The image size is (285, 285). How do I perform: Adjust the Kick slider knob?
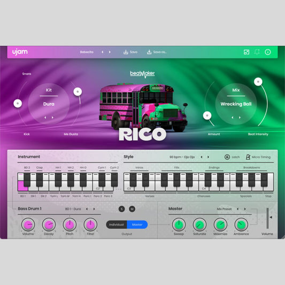pyautogui.click(x=18, y=103)
